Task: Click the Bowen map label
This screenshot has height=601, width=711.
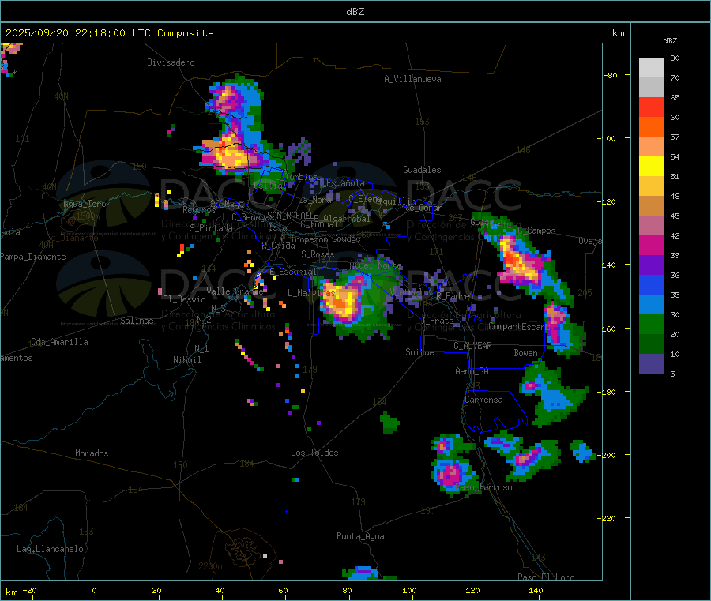Action: 526,353
